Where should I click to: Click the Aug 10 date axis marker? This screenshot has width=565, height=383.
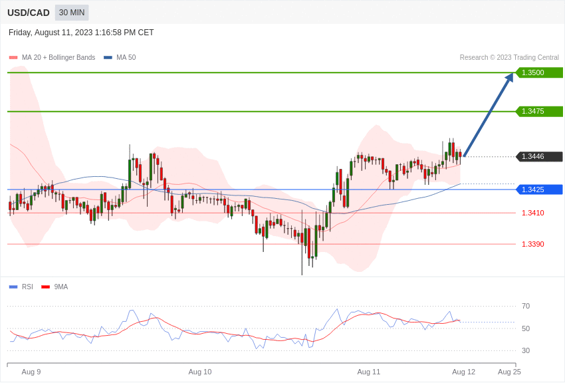click(200, 372)
